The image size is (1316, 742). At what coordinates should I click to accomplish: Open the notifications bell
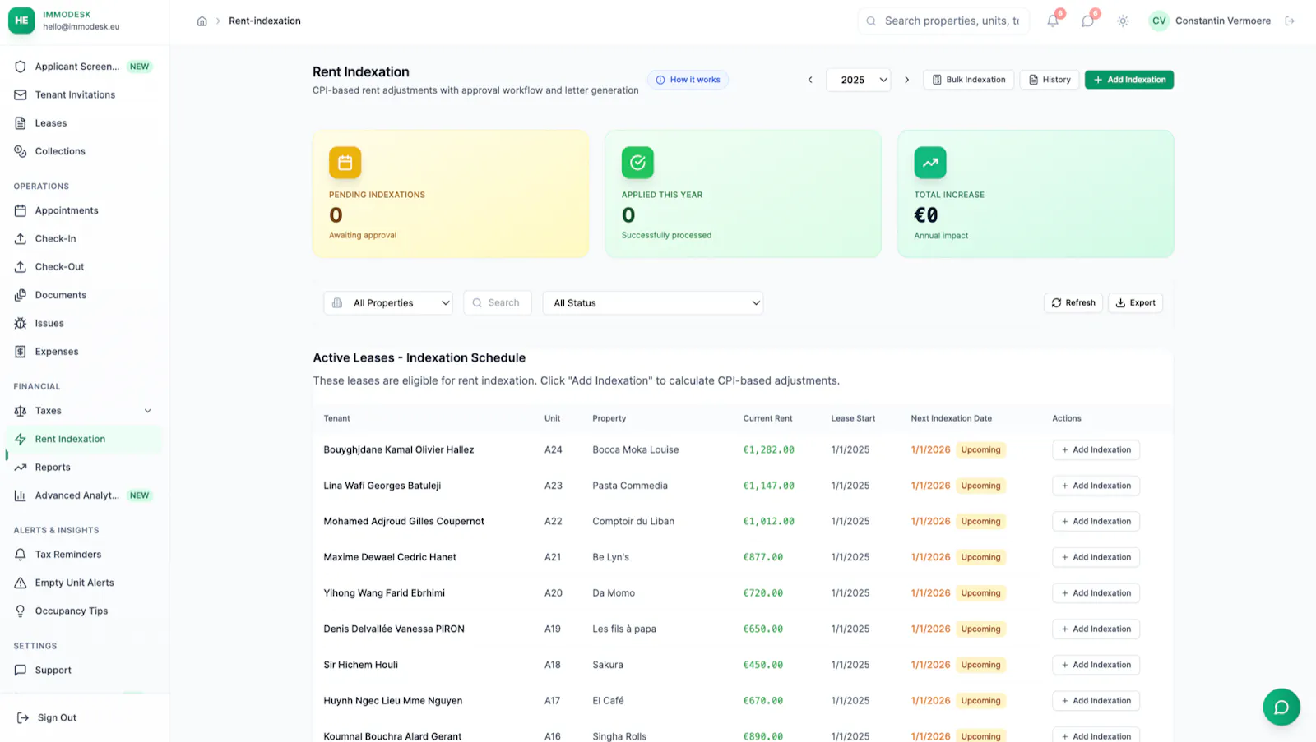click(1053, 21)
